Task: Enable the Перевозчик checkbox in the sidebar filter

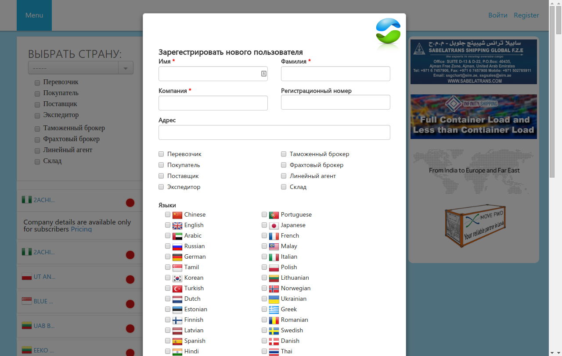Action: [37, 82]
